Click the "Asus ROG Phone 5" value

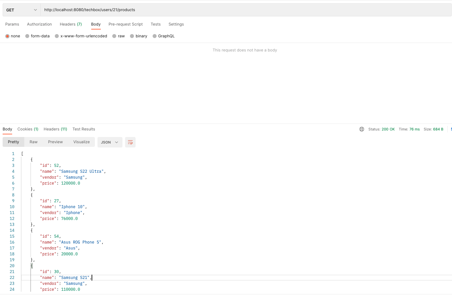coord(80,242)
